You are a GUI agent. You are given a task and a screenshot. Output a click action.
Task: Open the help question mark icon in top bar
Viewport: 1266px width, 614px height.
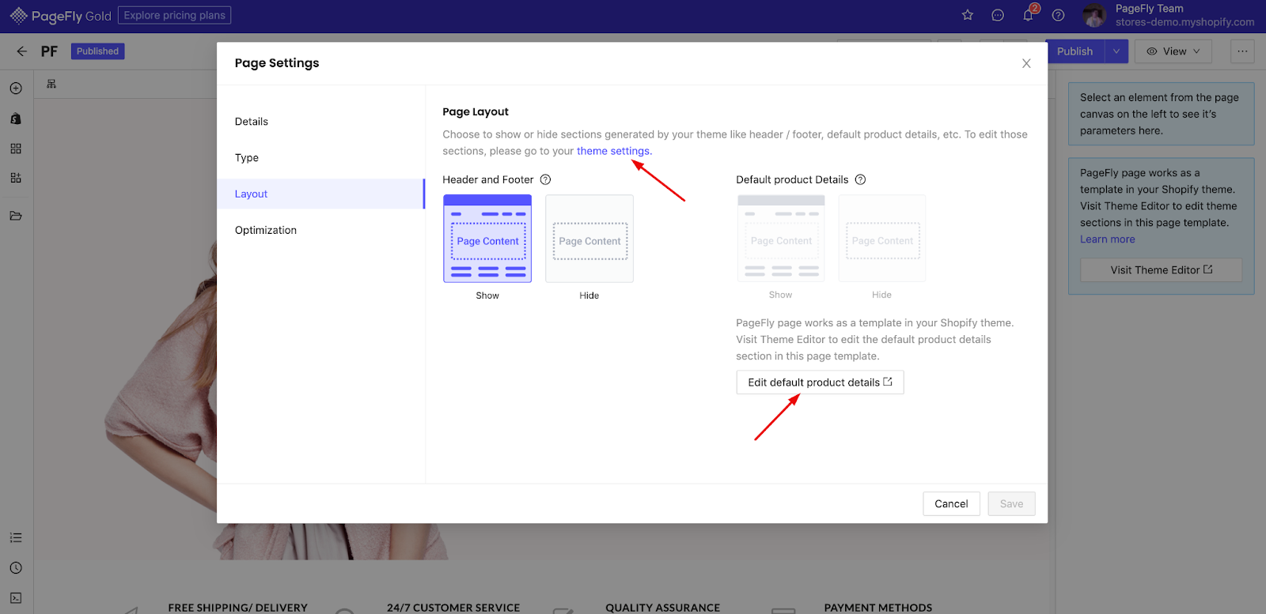(x=1059, y=15)
